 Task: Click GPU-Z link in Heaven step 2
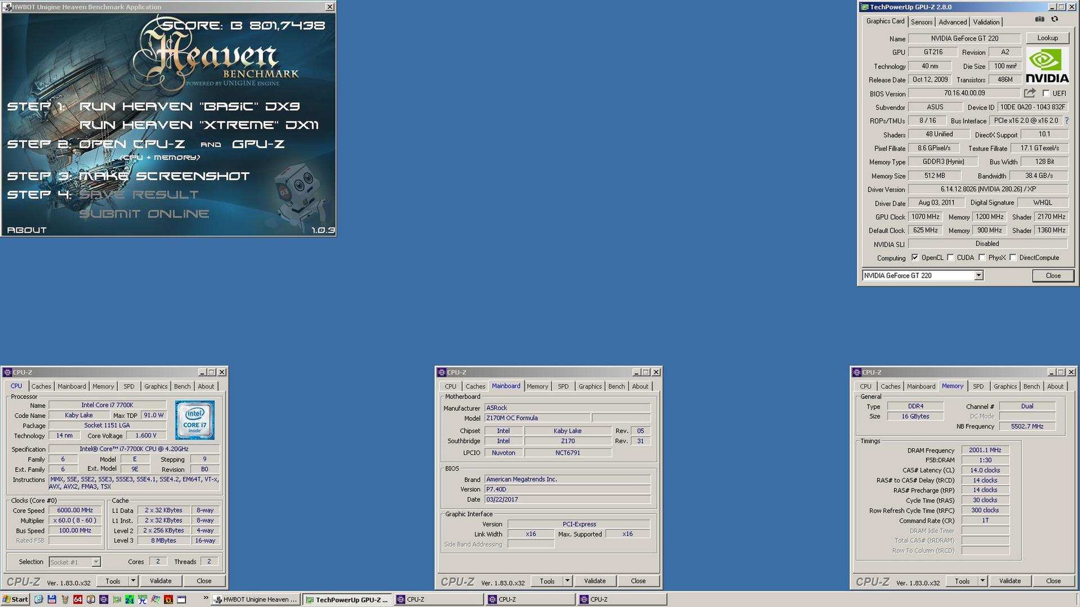click(x=258, y=144)
